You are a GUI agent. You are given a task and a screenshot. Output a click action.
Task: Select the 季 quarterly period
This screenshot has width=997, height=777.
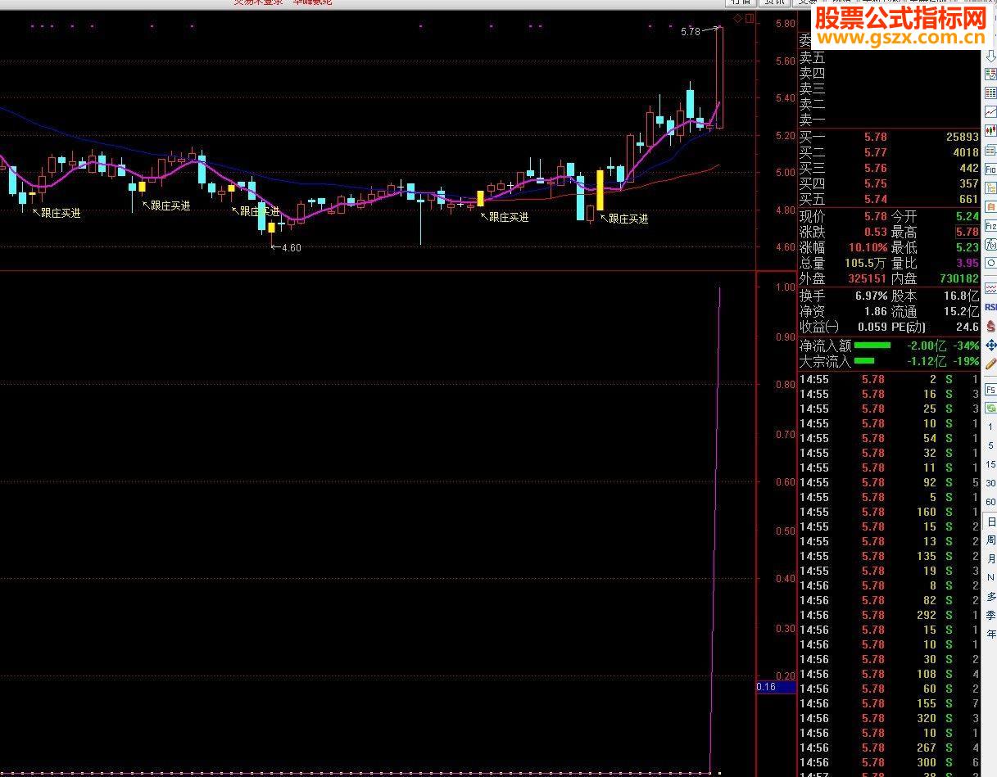pos(990,616)
